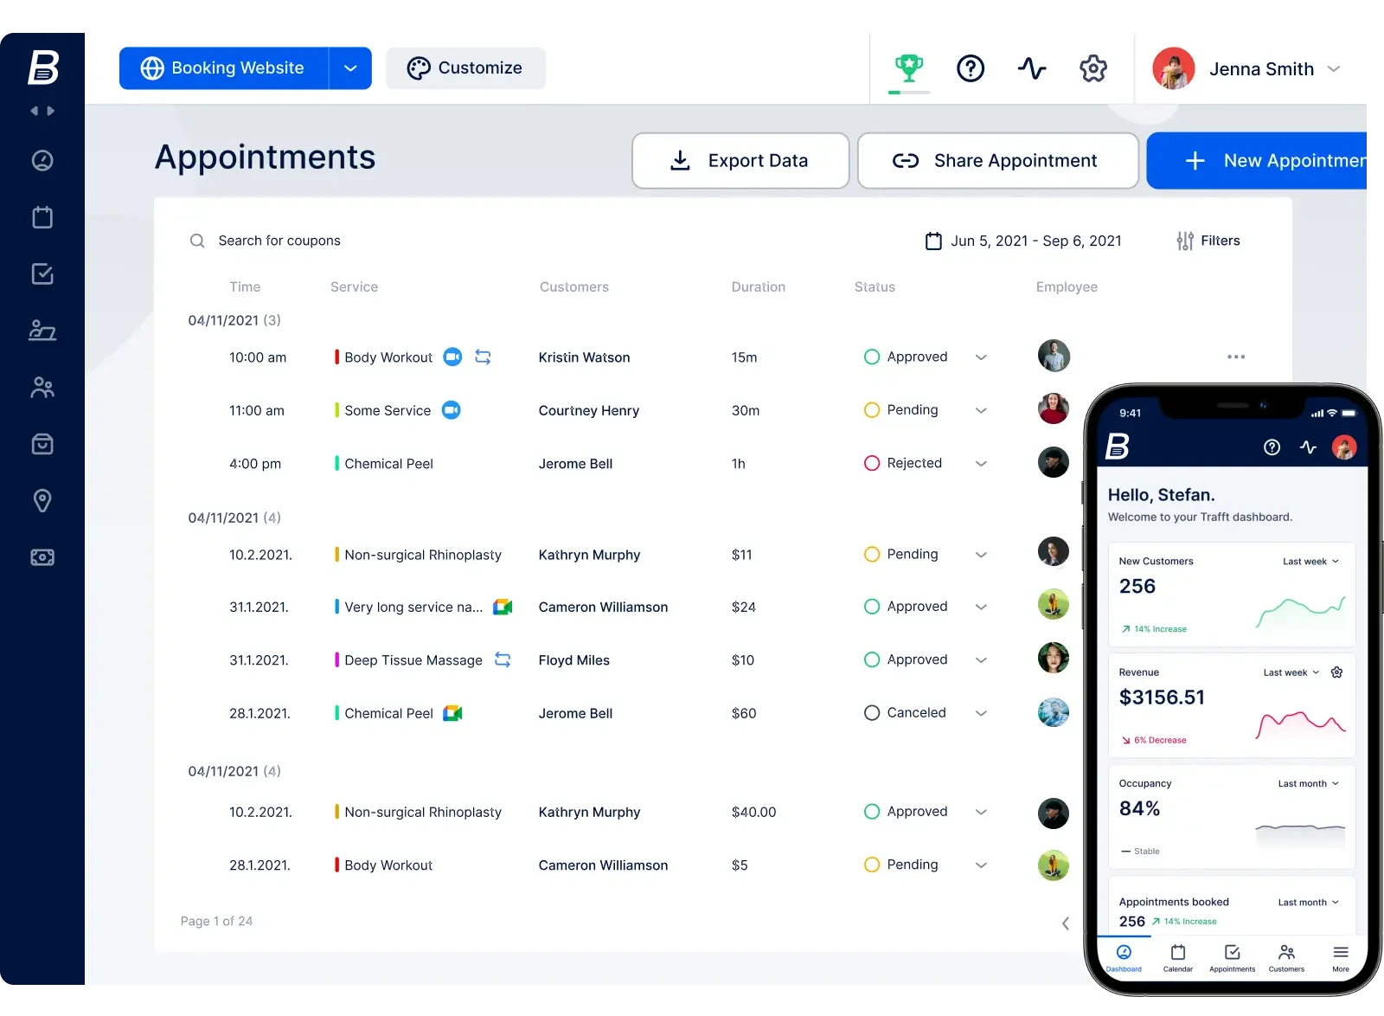Open the calendar icon in the left sidebar
Viewport: 1384px width, 1016px height.
(x=42, y=217)
